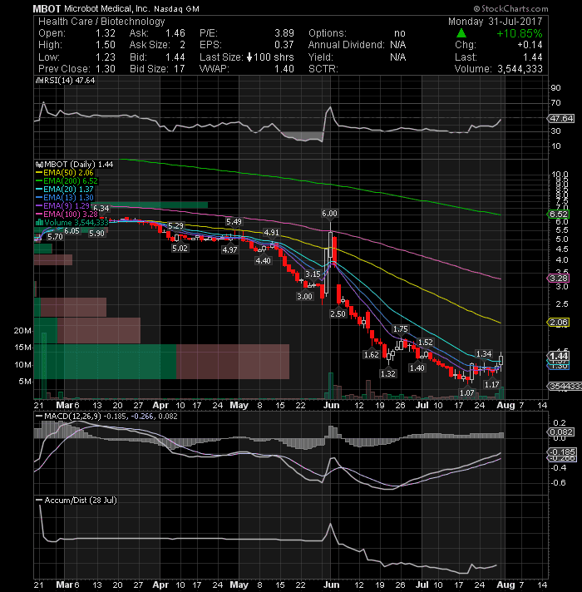Click the down arrow beside Last Size
Viewport: 582px width, 592px height.
click(x=249, y=57)
